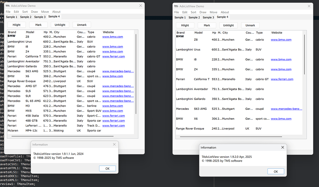Switch to the Sample 2 tab
This screenshot has height=187, width=319.
[x=25, y=17]
